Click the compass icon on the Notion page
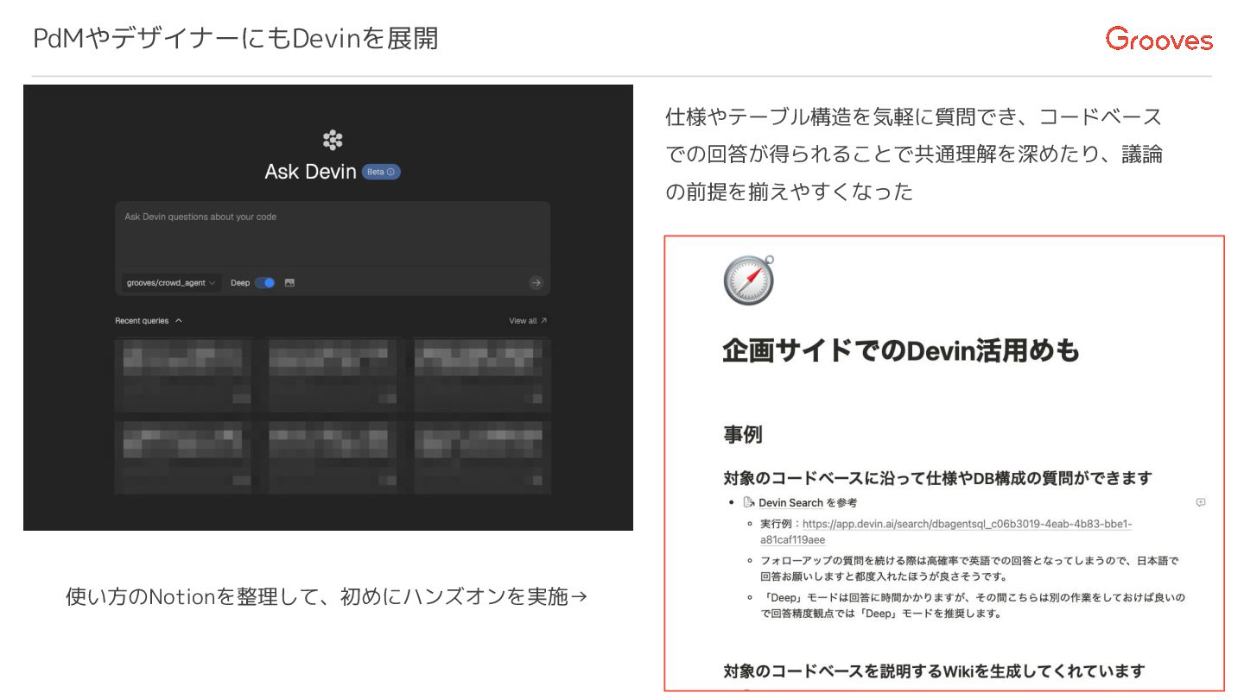Viewport: 1244px width, 699px height. (x=749, y=280)
